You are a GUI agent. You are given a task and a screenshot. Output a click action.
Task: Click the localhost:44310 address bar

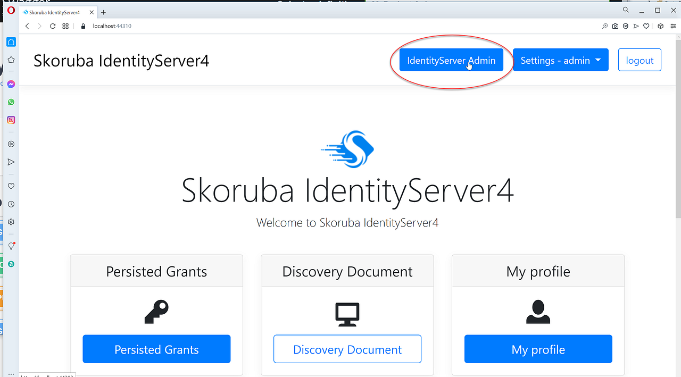tap(112, 26)
